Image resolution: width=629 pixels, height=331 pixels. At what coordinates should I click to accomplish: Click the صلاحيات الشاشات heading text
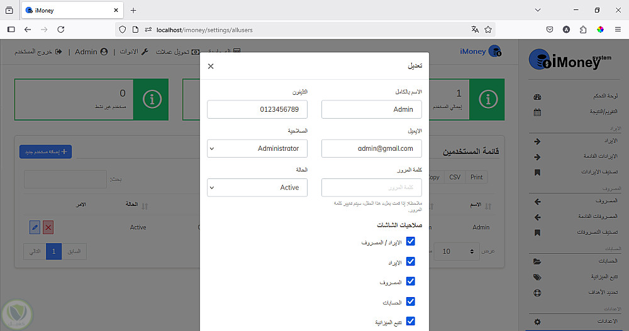click(x=399, y=225)
